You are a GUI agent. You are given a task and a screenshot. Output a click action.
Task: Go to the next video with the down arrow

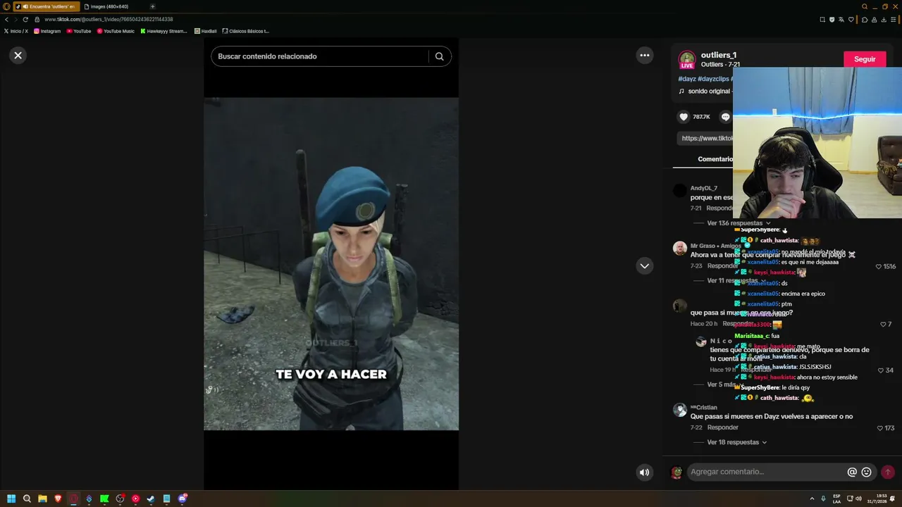(644, 265)
